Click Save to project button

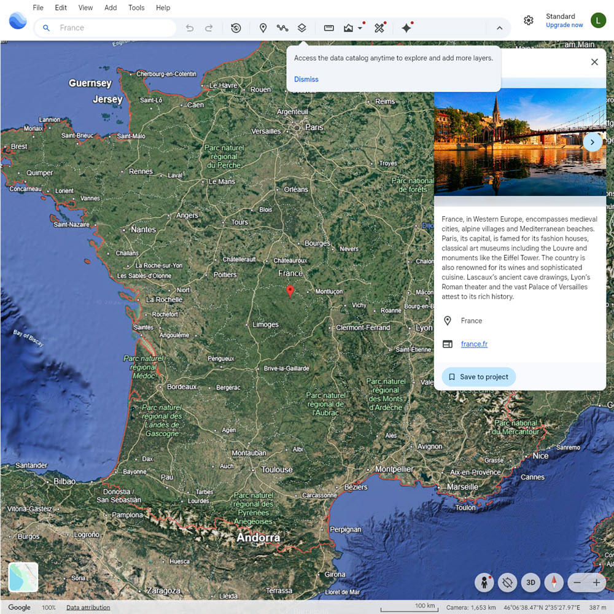click(x=478, y=377)
